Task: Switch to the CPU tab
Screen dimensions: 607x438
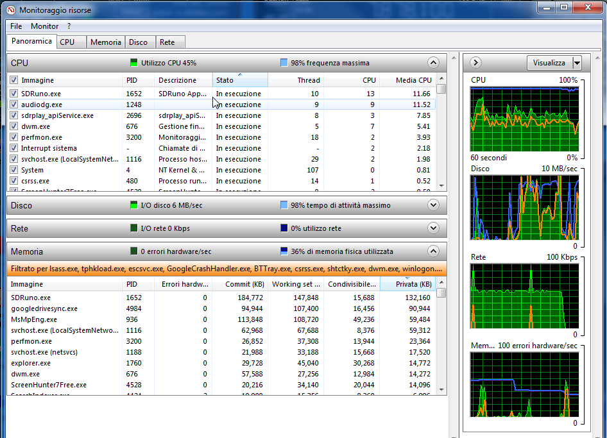Action: [71, 42]
